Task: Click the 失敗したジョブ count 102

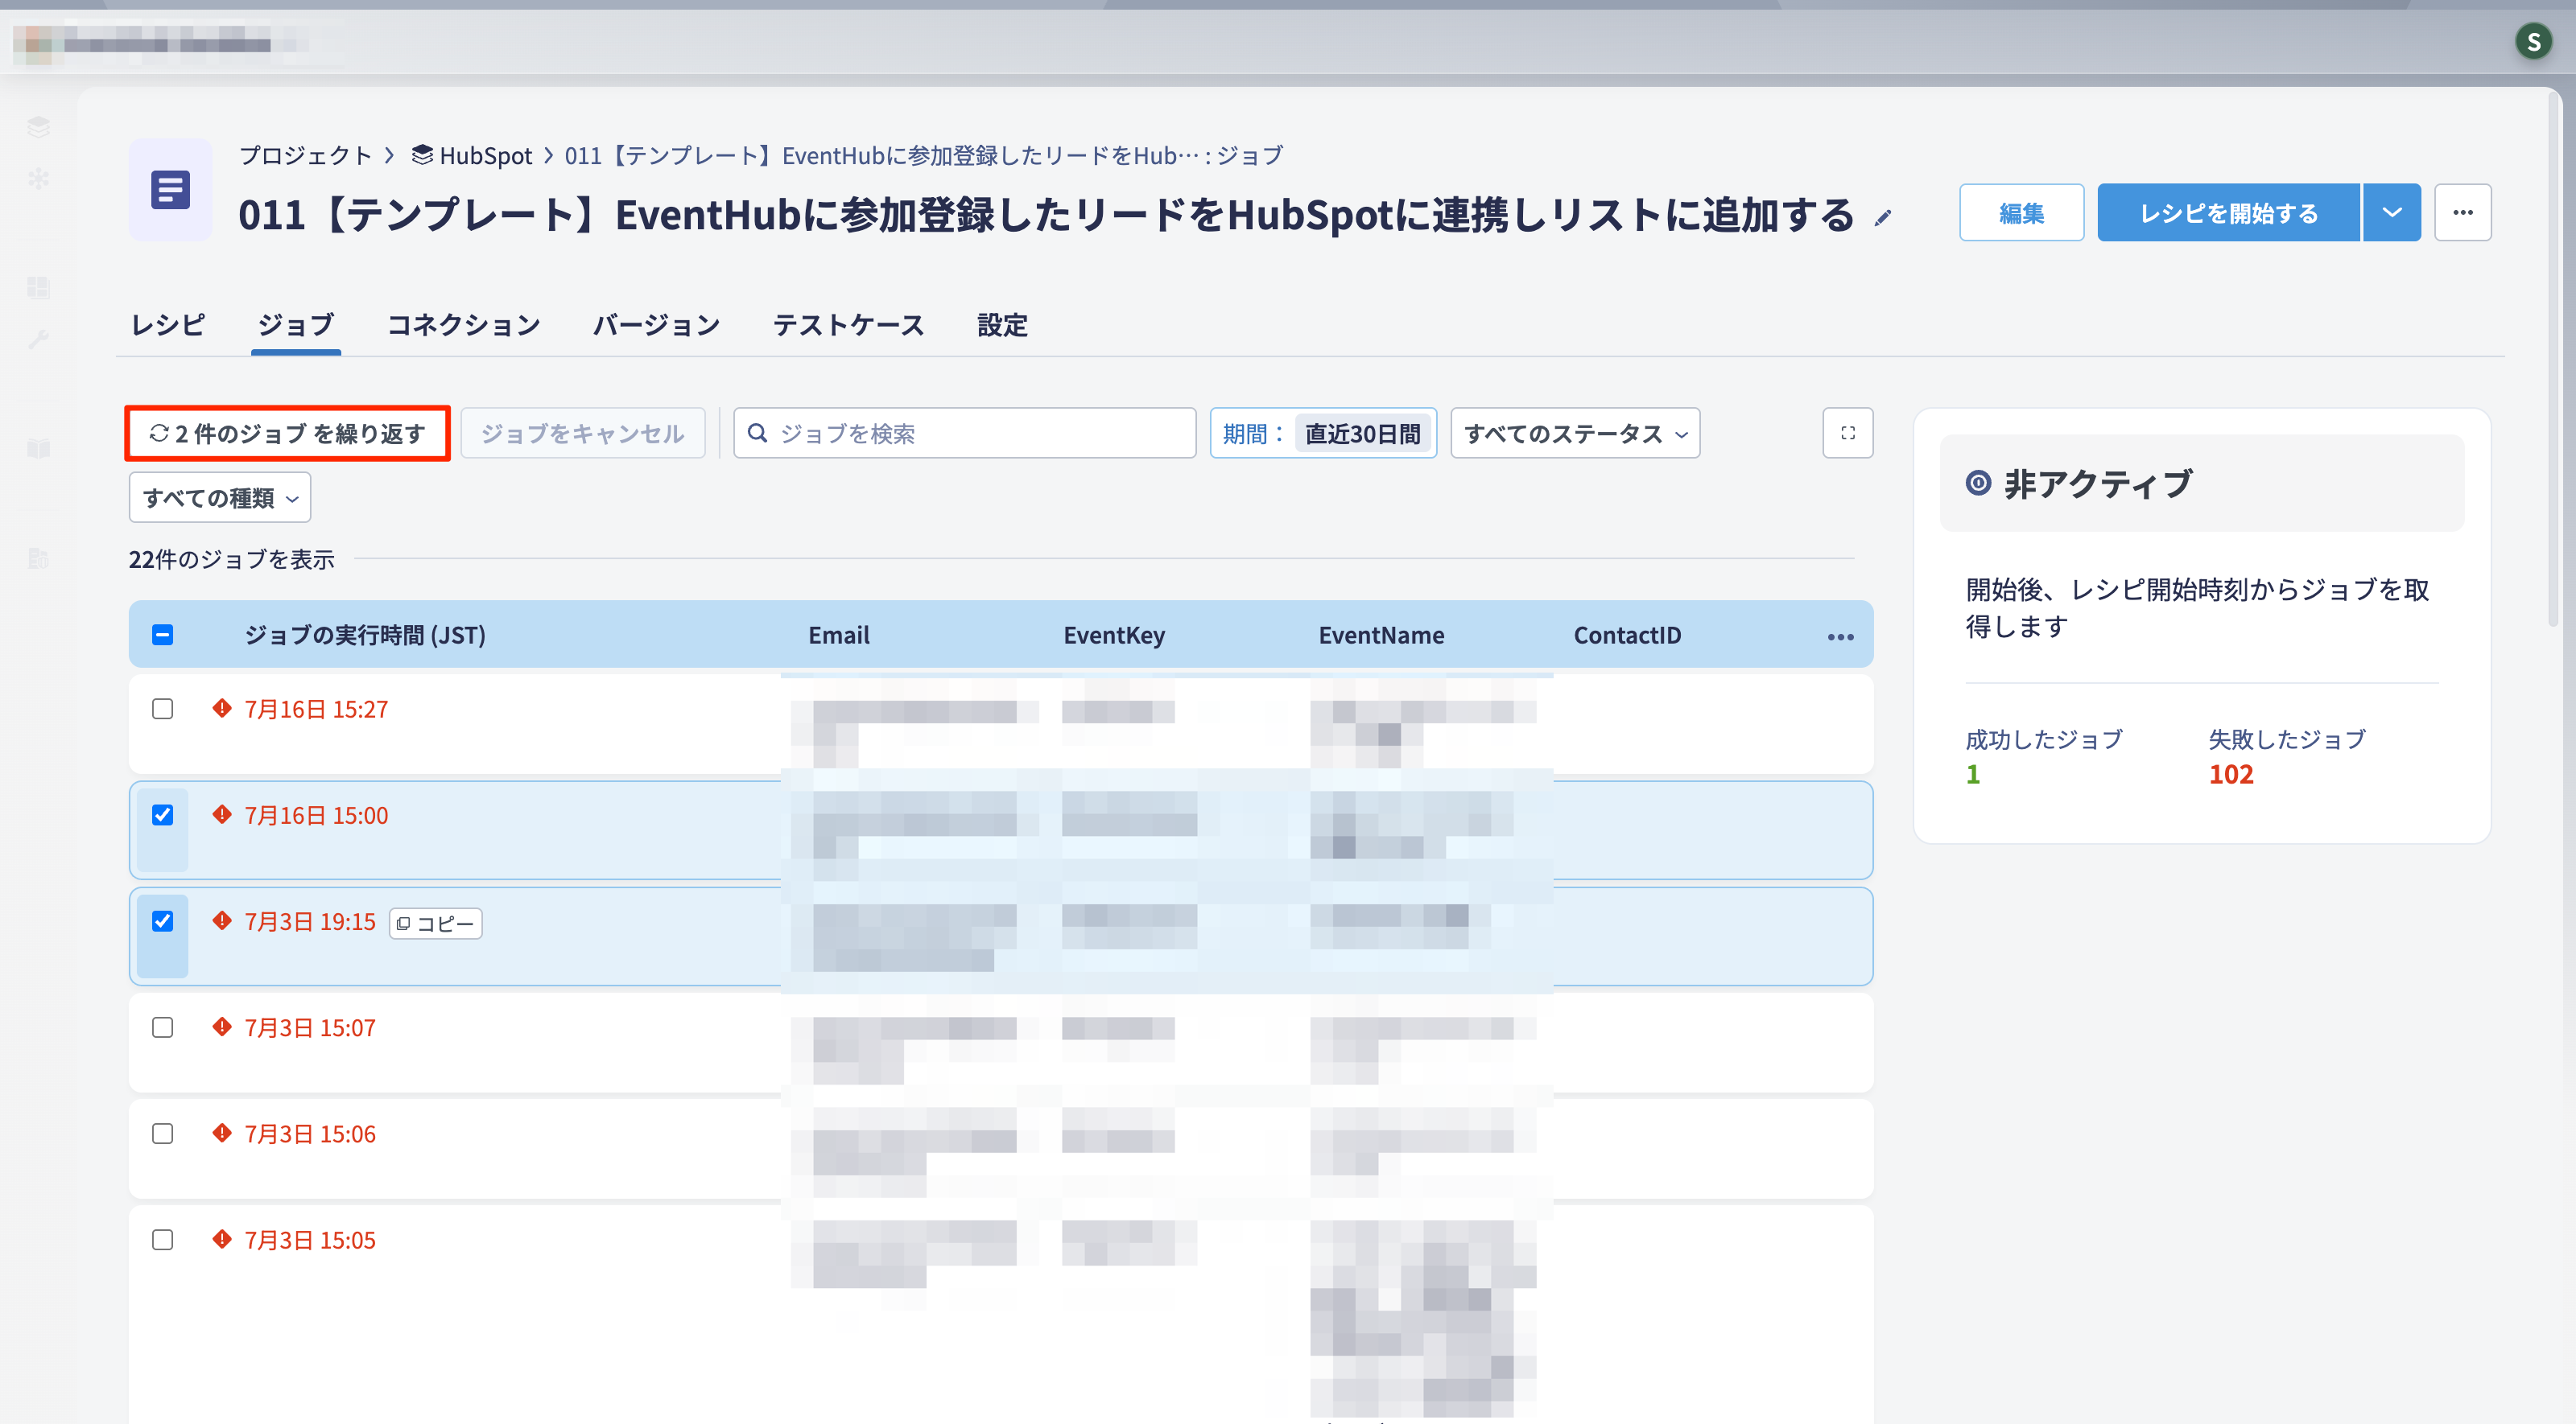Action: click(2231, 773)
